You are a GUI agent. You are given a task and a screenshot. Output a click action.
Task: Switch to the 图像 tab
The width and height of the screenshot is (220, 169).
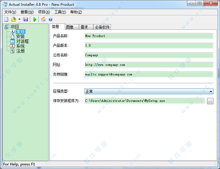(x=72, y=27)
